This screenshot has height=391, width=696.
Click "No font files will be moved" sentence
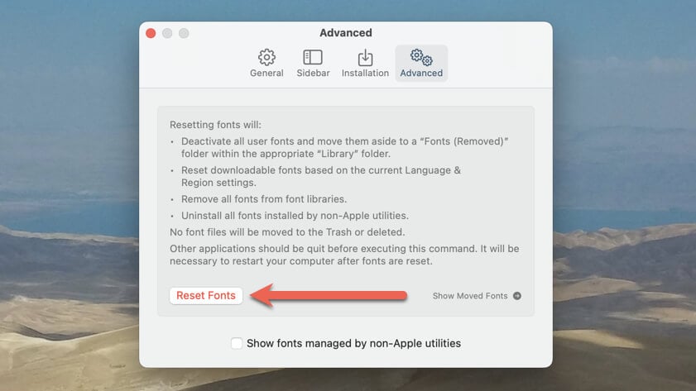287,231
